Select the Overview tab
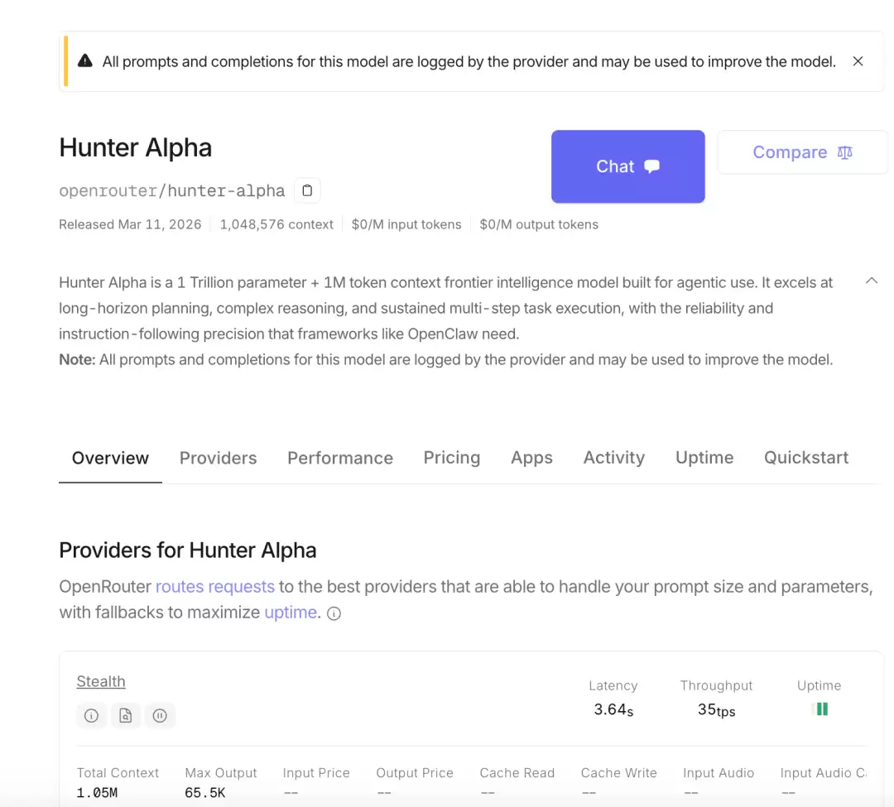The height and width of the screenshot is (807, 894). [x=110, y=458]
